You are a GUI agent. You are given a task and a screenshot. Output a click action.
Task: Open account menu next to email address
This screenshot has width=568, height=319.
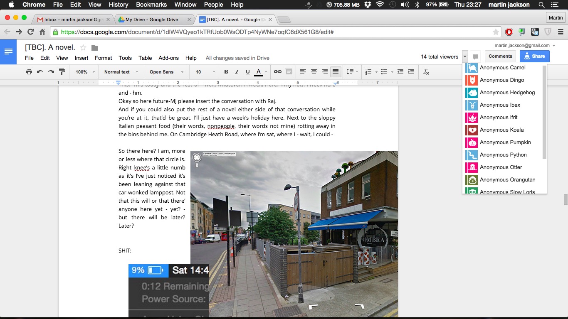click(554, 46)
